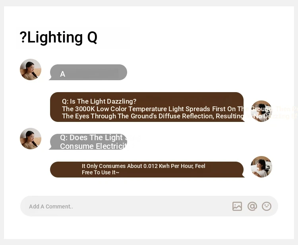Select the top-left woman avatar
The image size is (298, 245).
31,69
